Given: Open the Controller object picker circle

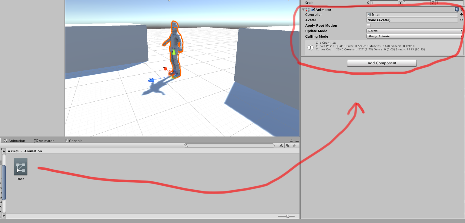Looking at the screenshot, I should (x=462, y=15).
